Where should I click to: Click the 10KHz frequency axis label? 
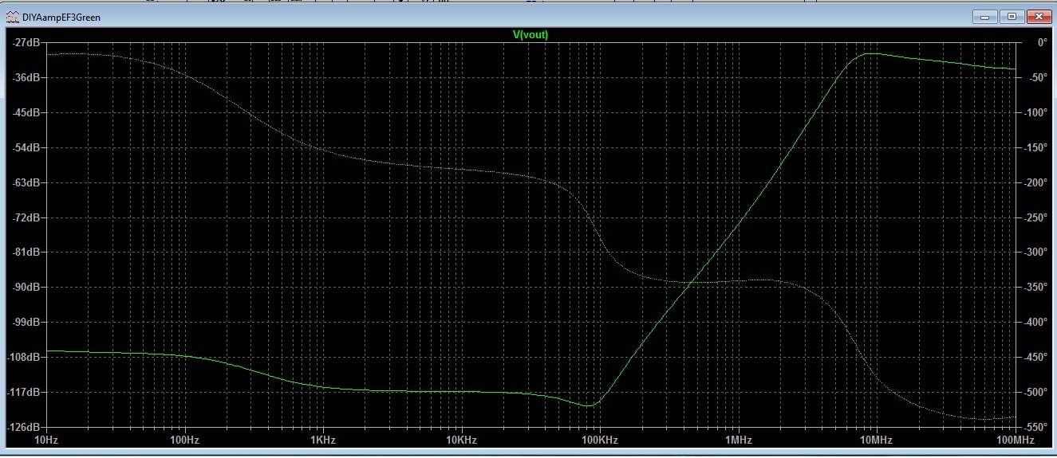point(461,440)
